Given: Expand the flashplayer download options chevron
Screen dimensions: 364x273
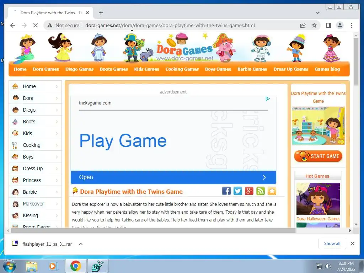Looking at the screenshot, I should click(x=81, y=244).
